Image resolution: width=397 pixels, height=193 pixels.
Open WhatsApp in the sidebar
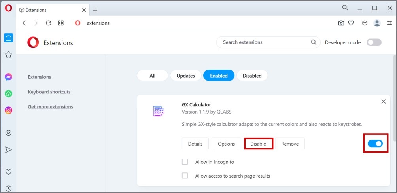9,94
